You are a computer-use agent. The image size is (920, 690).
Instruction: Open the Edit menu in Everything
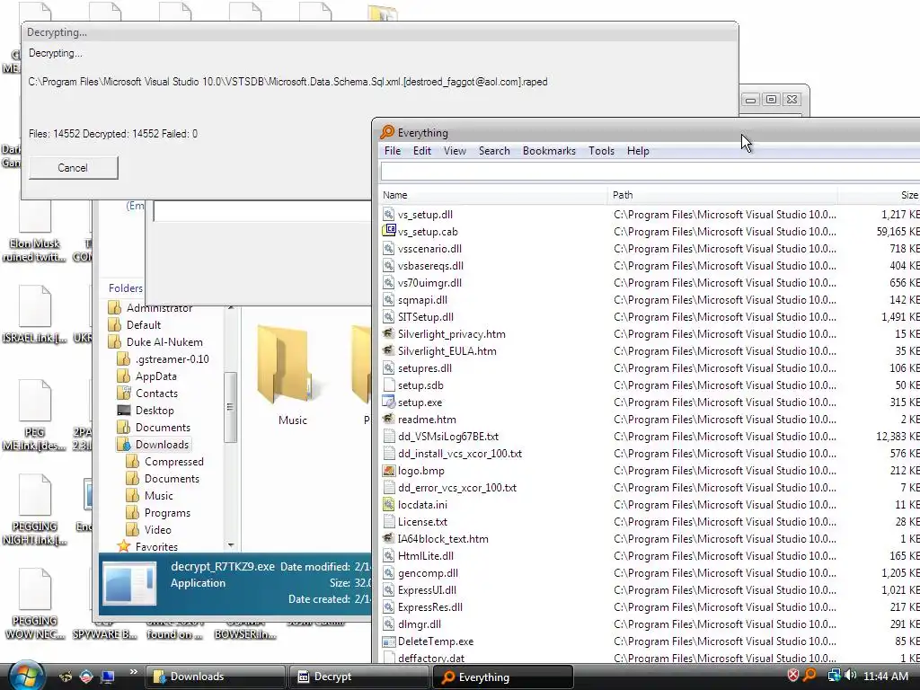[422, 151]
